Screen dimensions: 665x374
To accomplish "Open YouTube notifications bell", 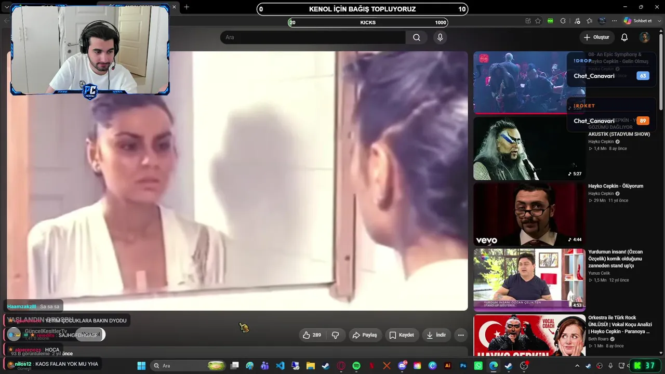I will [x=624, y=37].
